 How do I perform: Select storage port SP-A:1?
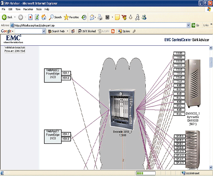(180, 159)
